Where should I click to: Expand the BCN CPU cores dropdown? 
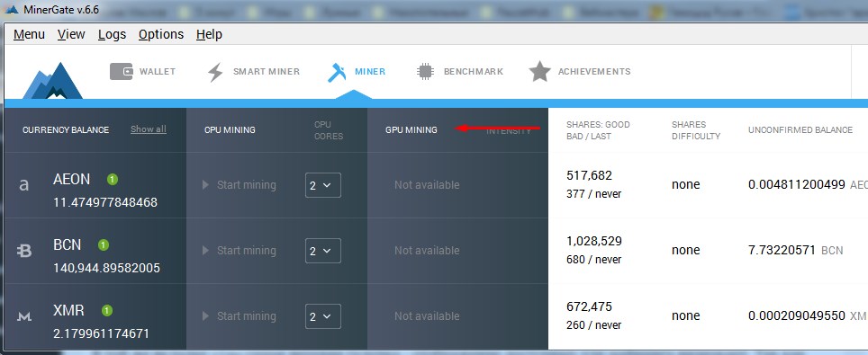[x=323, y=251]
